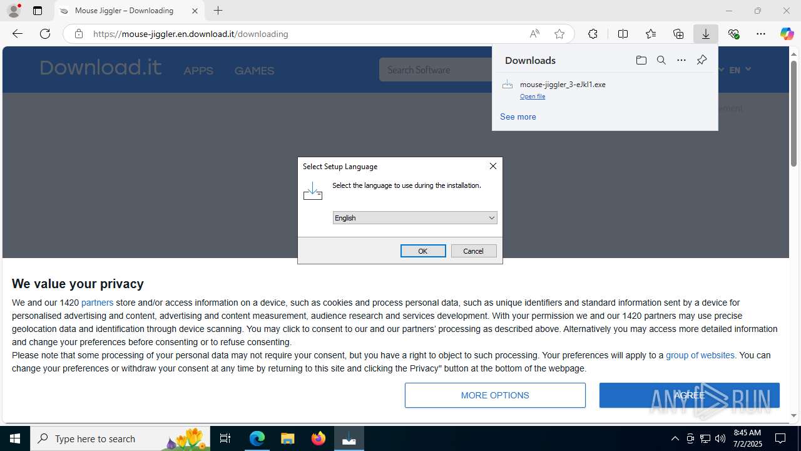
Task: Switch to the Setup installer taskbar icon
Action: click(x=349, y=438)
